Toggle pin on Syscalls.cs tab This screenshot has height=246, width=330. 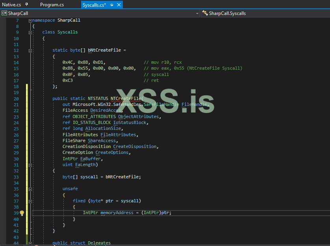point(111,5)
